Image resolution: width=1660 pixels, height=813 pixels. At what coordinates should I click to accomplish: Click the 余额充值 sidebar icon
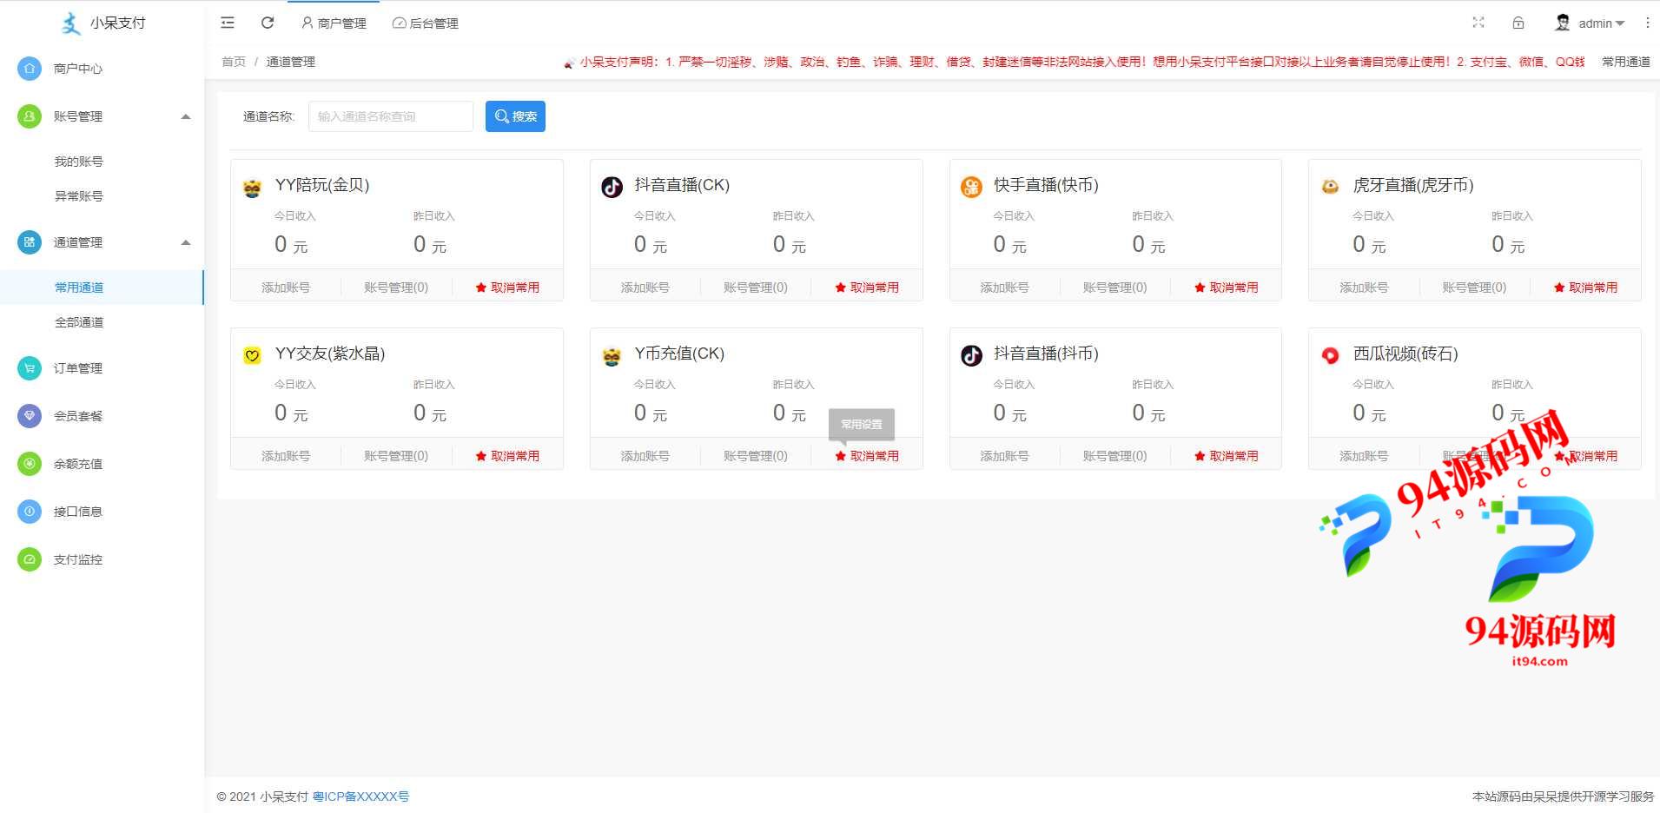click(30, 464)
